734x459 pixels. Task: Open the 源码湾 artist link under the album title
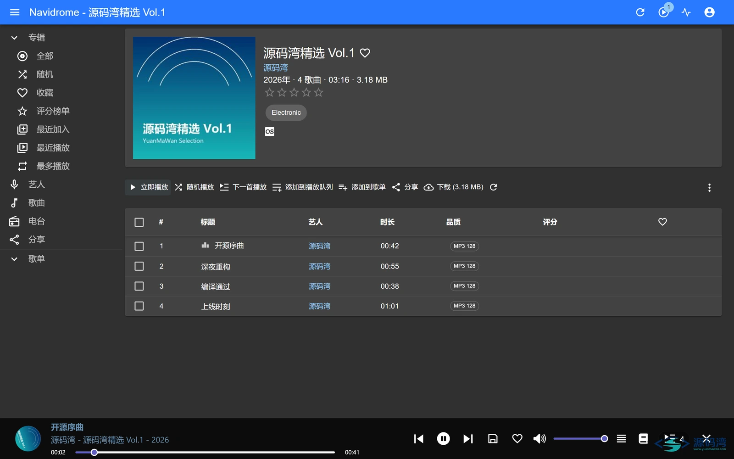[276, 68]
